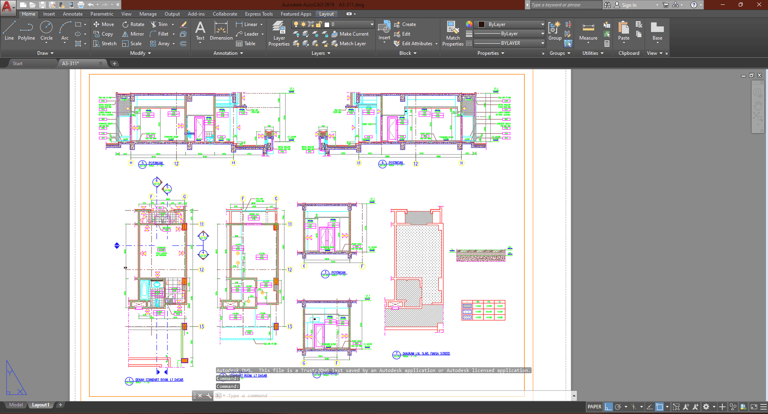Toggle Object Snap in status bar

point(659,407)
